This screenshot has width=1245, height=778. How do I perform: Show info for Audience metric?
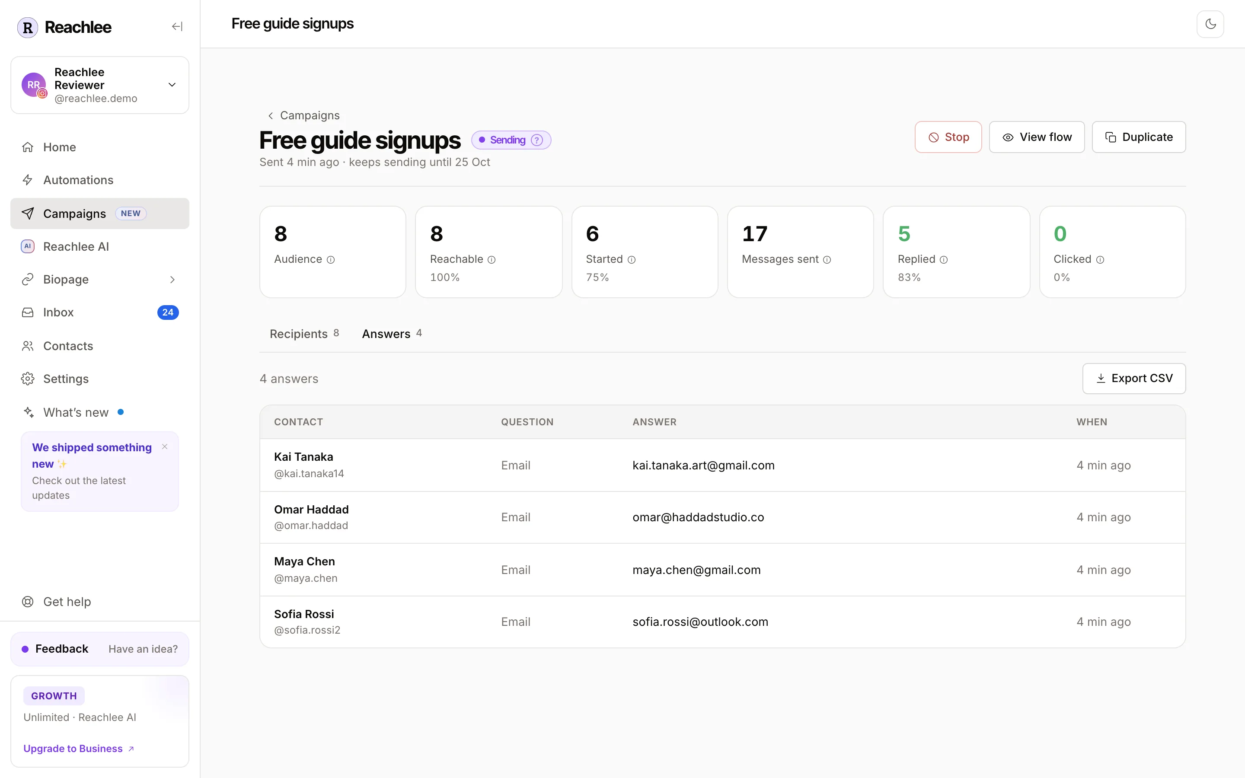point(331,260)
